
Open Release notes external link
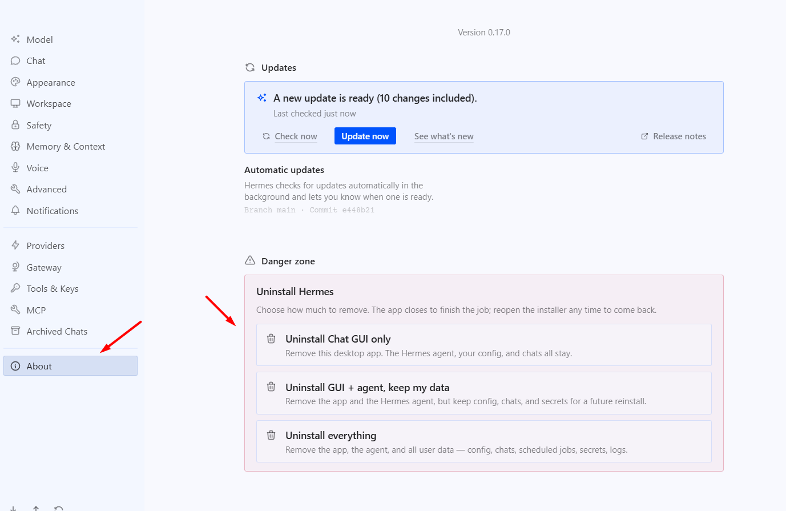[x=674, y=136]
